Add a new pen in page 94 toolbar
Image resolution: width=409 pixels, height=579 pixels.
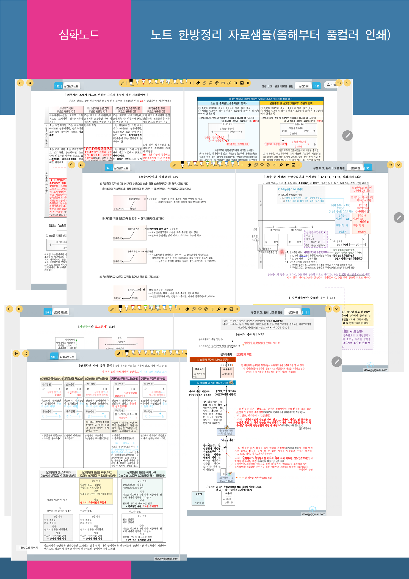[242, 165]
